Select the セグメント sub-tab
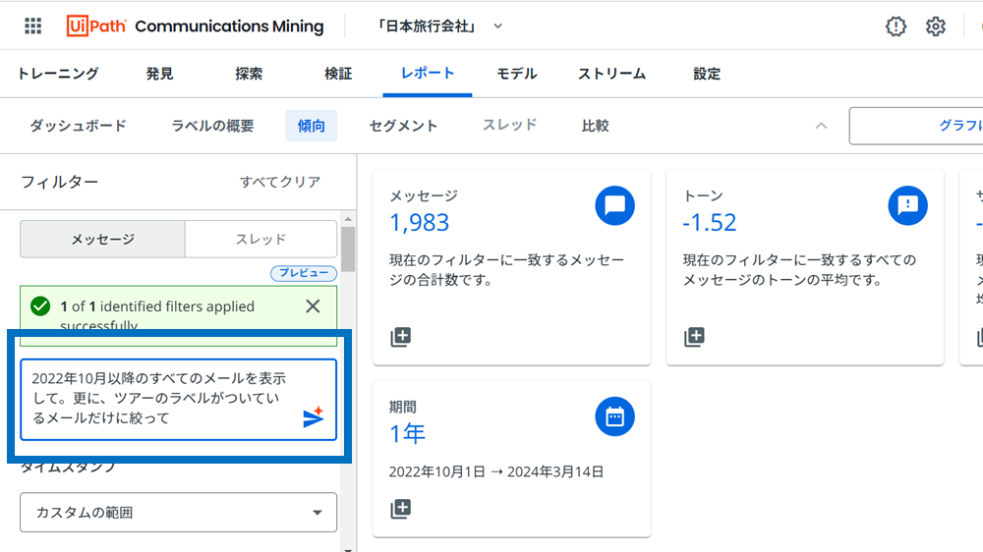The width and height of the screenshot is (983, 552). (403, 126)
